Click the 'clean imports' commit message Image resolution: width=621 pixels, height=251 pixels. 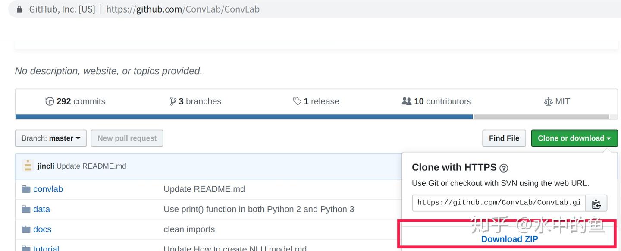point(189,229)
